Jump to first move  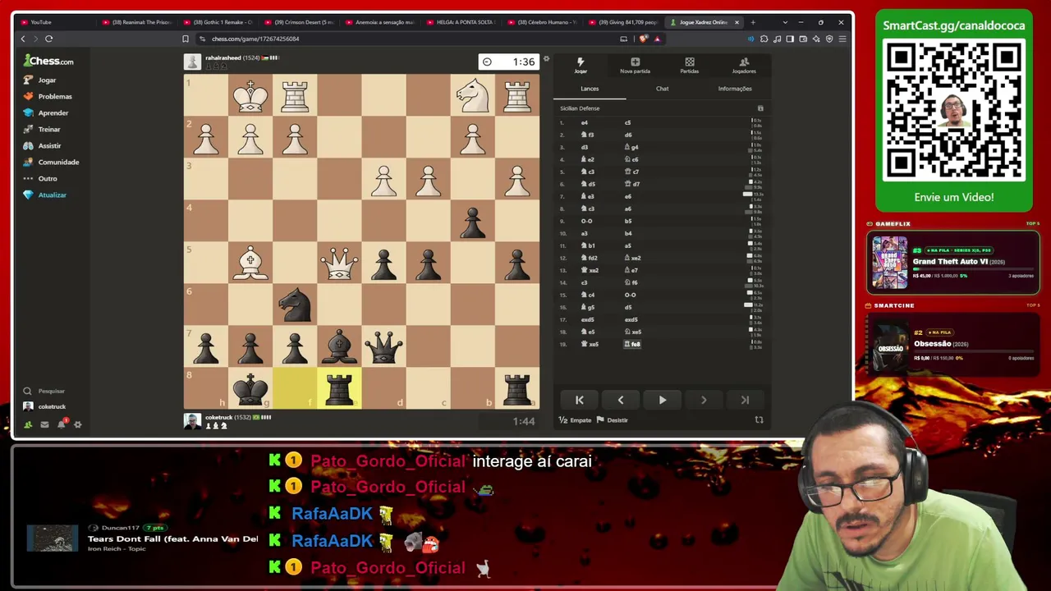579,400
